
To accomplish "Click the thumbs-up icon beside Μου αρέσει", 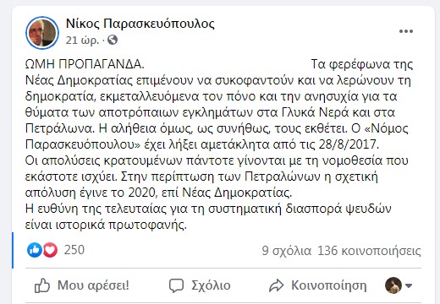I will click(42, 285).
